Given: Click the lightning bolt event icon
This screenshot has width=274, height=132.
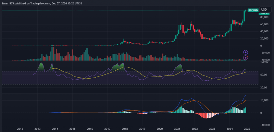Looking at the screenshot, I should coord(246,57).
